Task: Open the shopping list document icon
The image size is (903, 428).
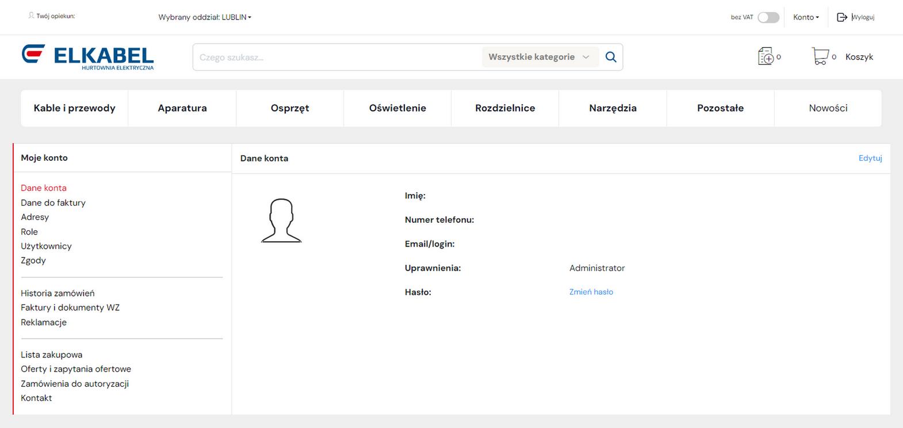Action: (x=766, y=56)
